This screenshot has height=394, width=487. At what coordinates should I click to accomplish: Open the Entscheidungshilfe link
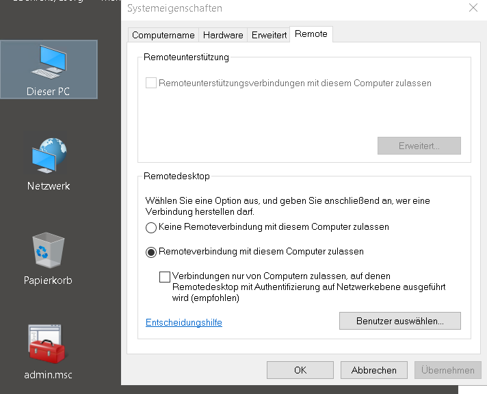pos(184,322)
